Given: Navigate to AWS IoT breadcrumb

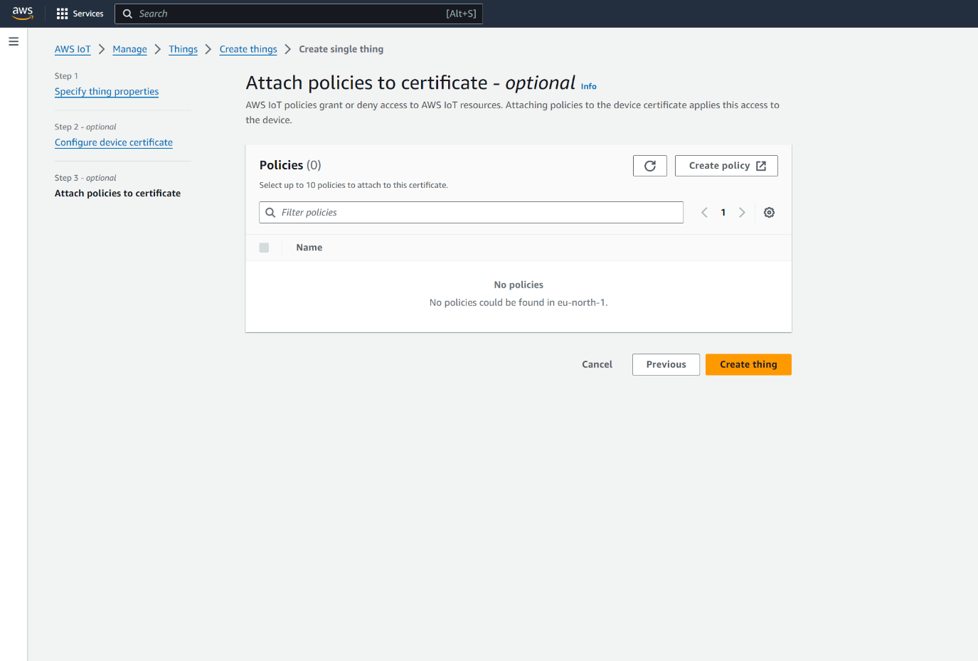Looking at the screenshot, I should [73, 49].
